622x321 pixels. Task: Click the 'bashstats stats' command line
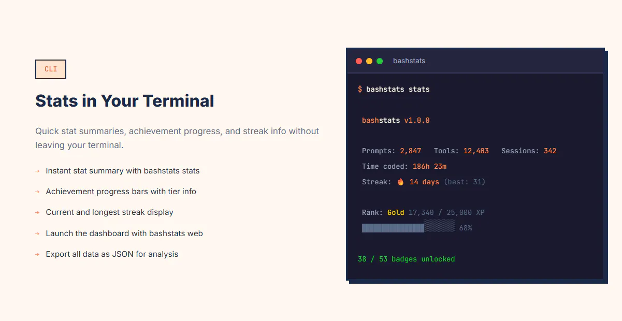point(398,89)
